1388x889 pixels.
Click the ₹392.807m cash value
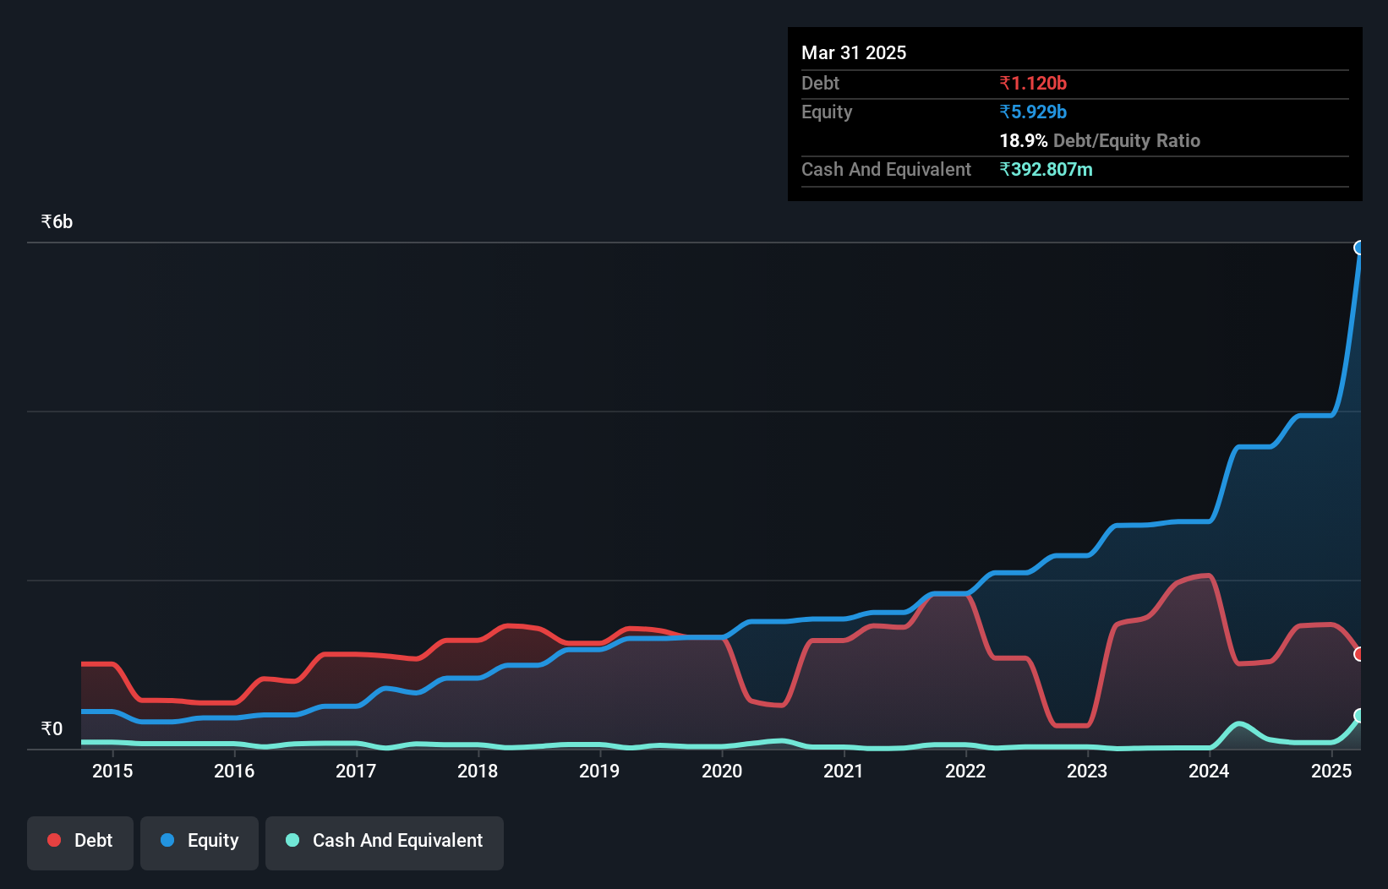click(1046, 169)
